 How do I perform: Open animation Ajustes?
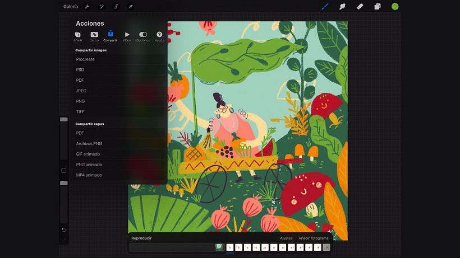coord(286,238)
